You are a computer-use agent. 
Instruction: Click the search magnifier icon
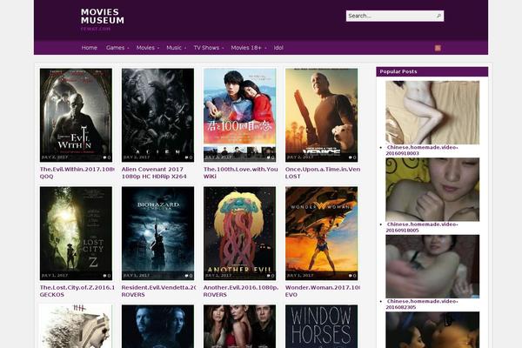coord(438,16)
